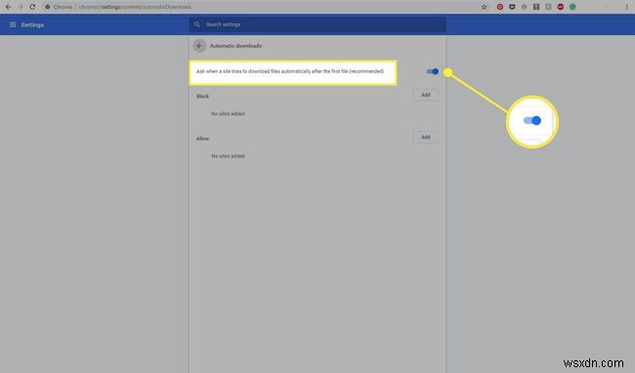Add a site to the Allow list
635x373 pixels.
426,138
